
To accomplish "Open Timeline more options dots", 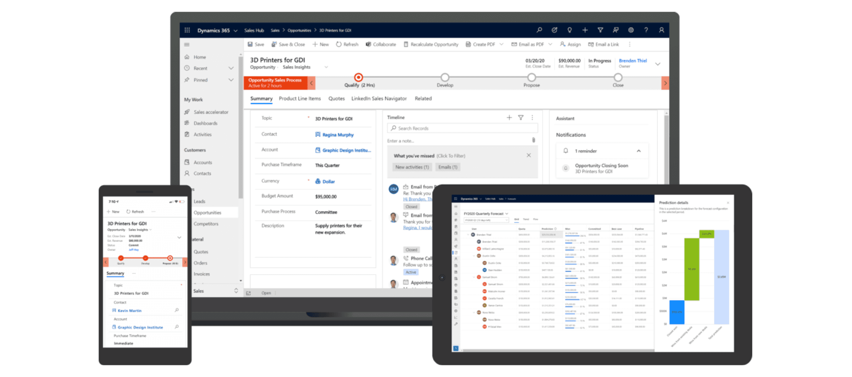I will (x=532, y=118).
